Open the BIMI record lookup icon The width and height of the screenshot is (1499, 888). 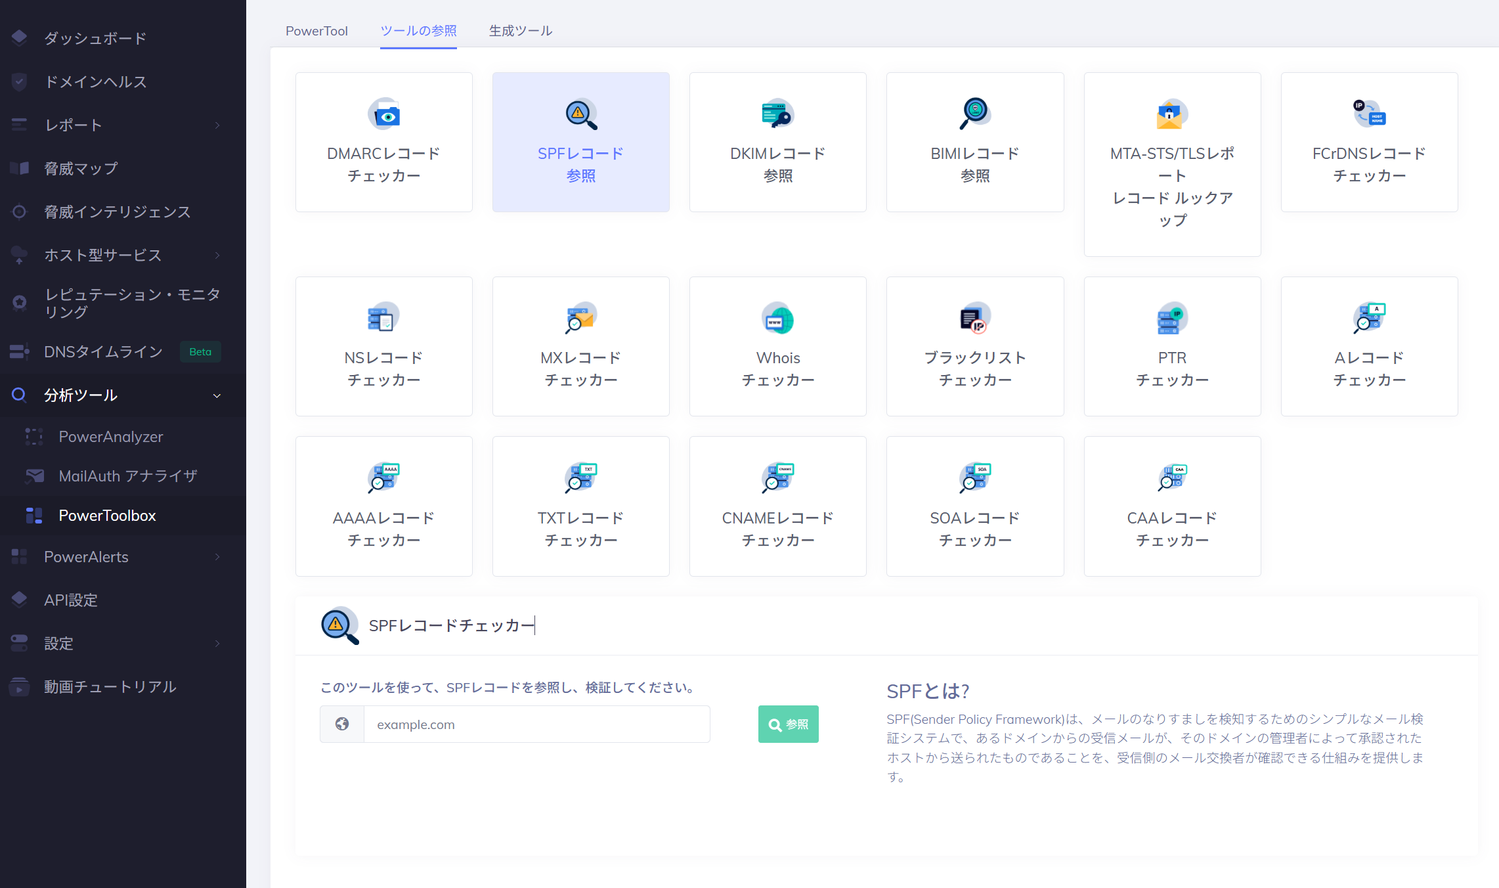pos(974,114)
